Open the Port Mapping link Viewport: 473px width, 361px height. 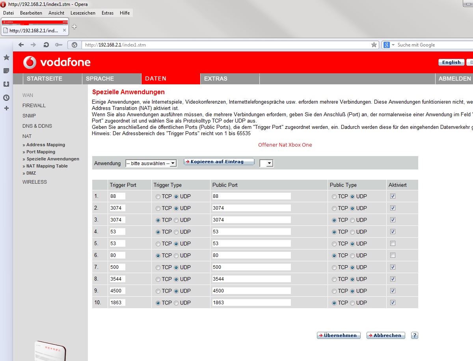(x=41, y=152)
